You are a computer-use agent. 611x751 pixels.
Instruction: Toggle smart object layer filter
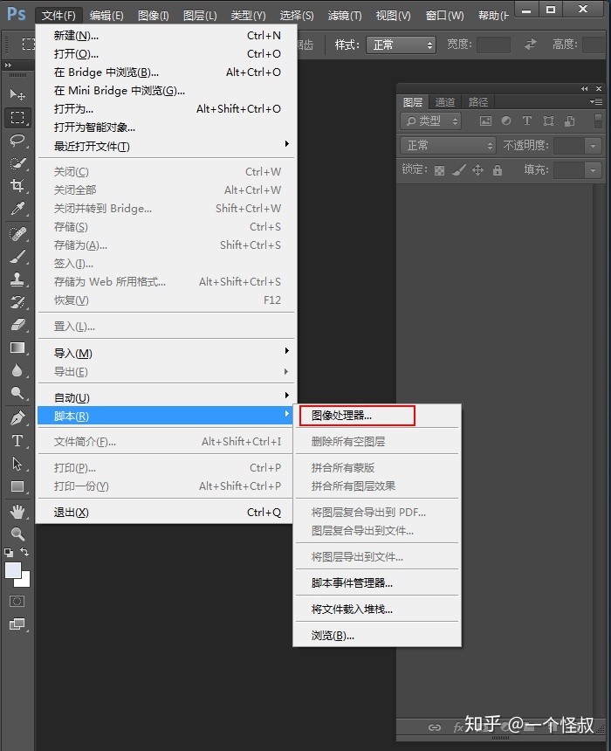(x=569, y=121)
